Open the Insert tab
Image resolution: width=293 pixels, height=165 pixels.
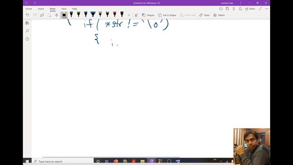(41, 9)
